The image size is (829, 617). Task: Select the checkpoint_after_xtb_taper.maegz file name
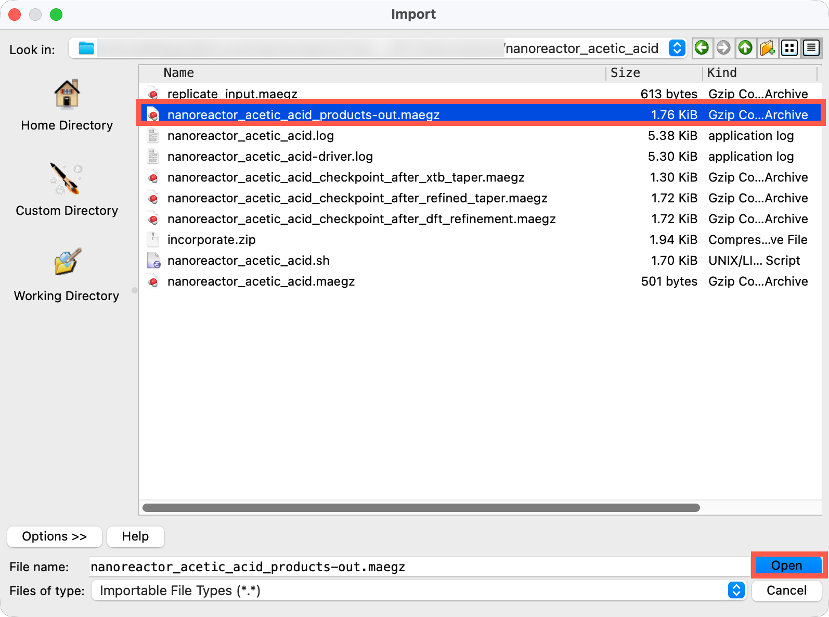pyautogui.click(x=346, y=177)
